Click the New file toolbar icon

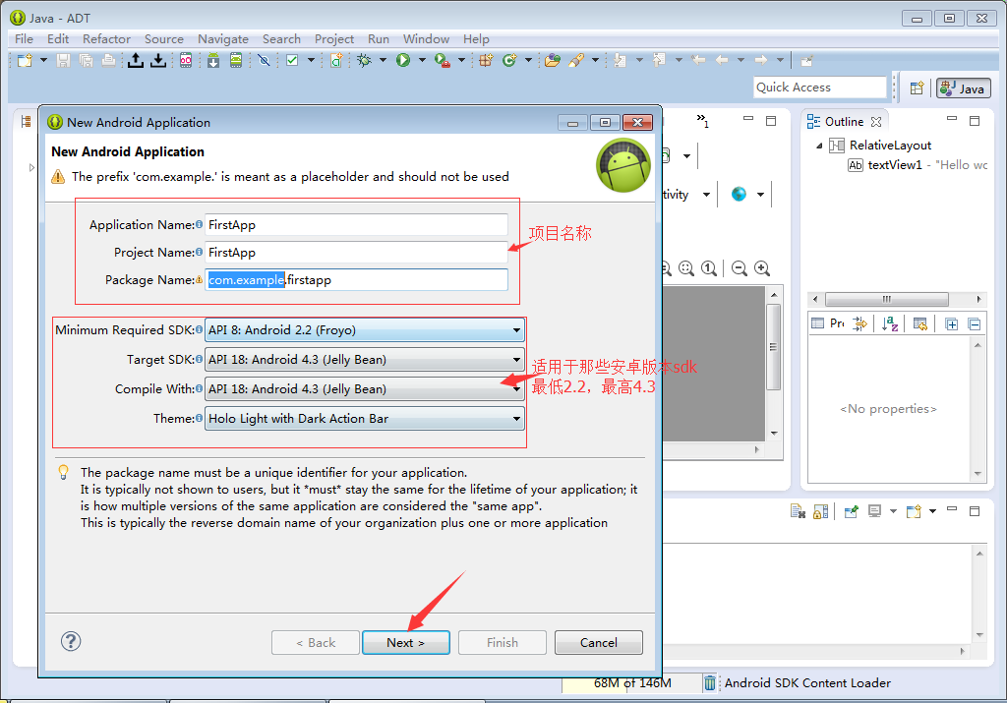pyautogui.click(x=25, y=61)
